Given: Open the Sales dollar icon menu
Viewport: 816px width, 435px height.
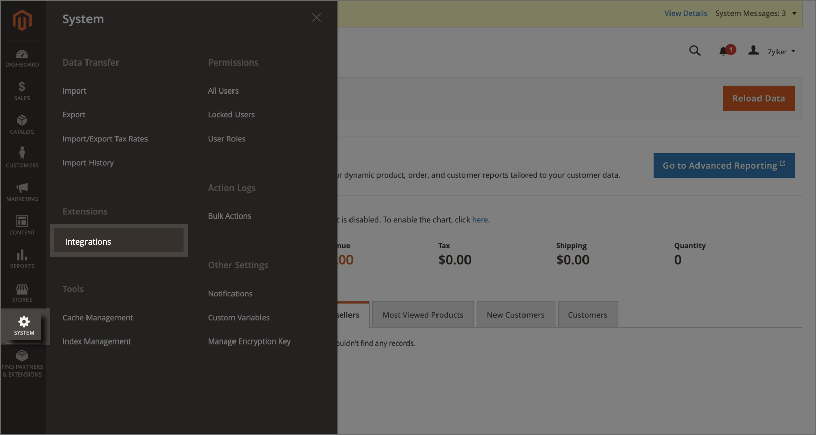Looking at the screenshot, I should pos(22,91).
